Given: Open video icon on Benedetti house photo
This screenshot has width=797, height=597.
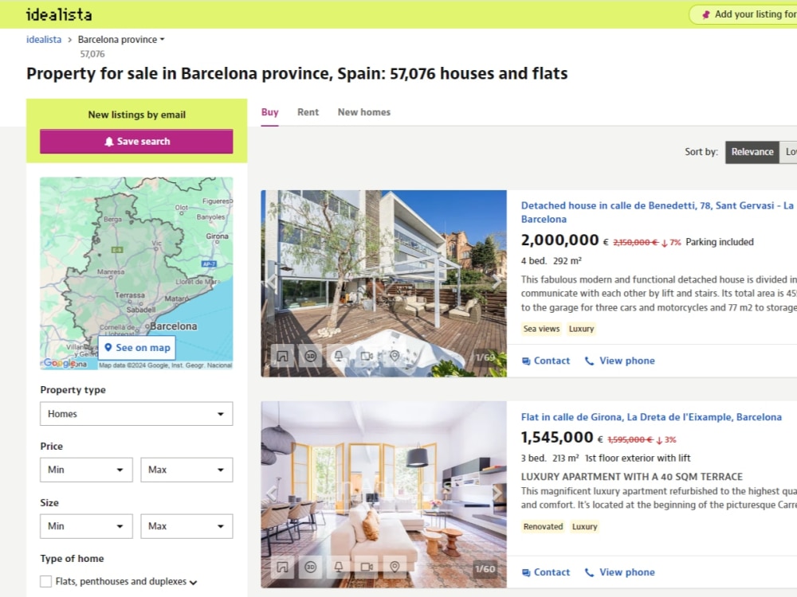Looking at the screenshot, I should [x=367, y=356].
